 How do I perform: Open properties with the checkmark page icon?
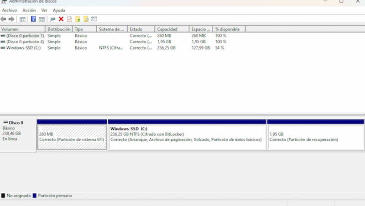[x=69, y=19]
